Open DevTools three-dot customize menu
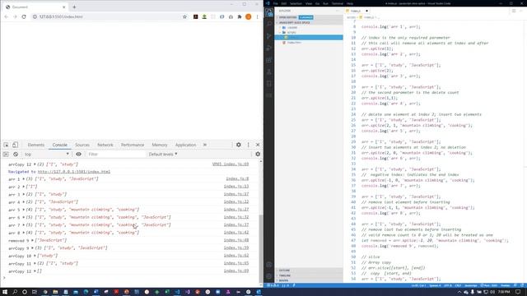527x296 pixels. (249, 145)
